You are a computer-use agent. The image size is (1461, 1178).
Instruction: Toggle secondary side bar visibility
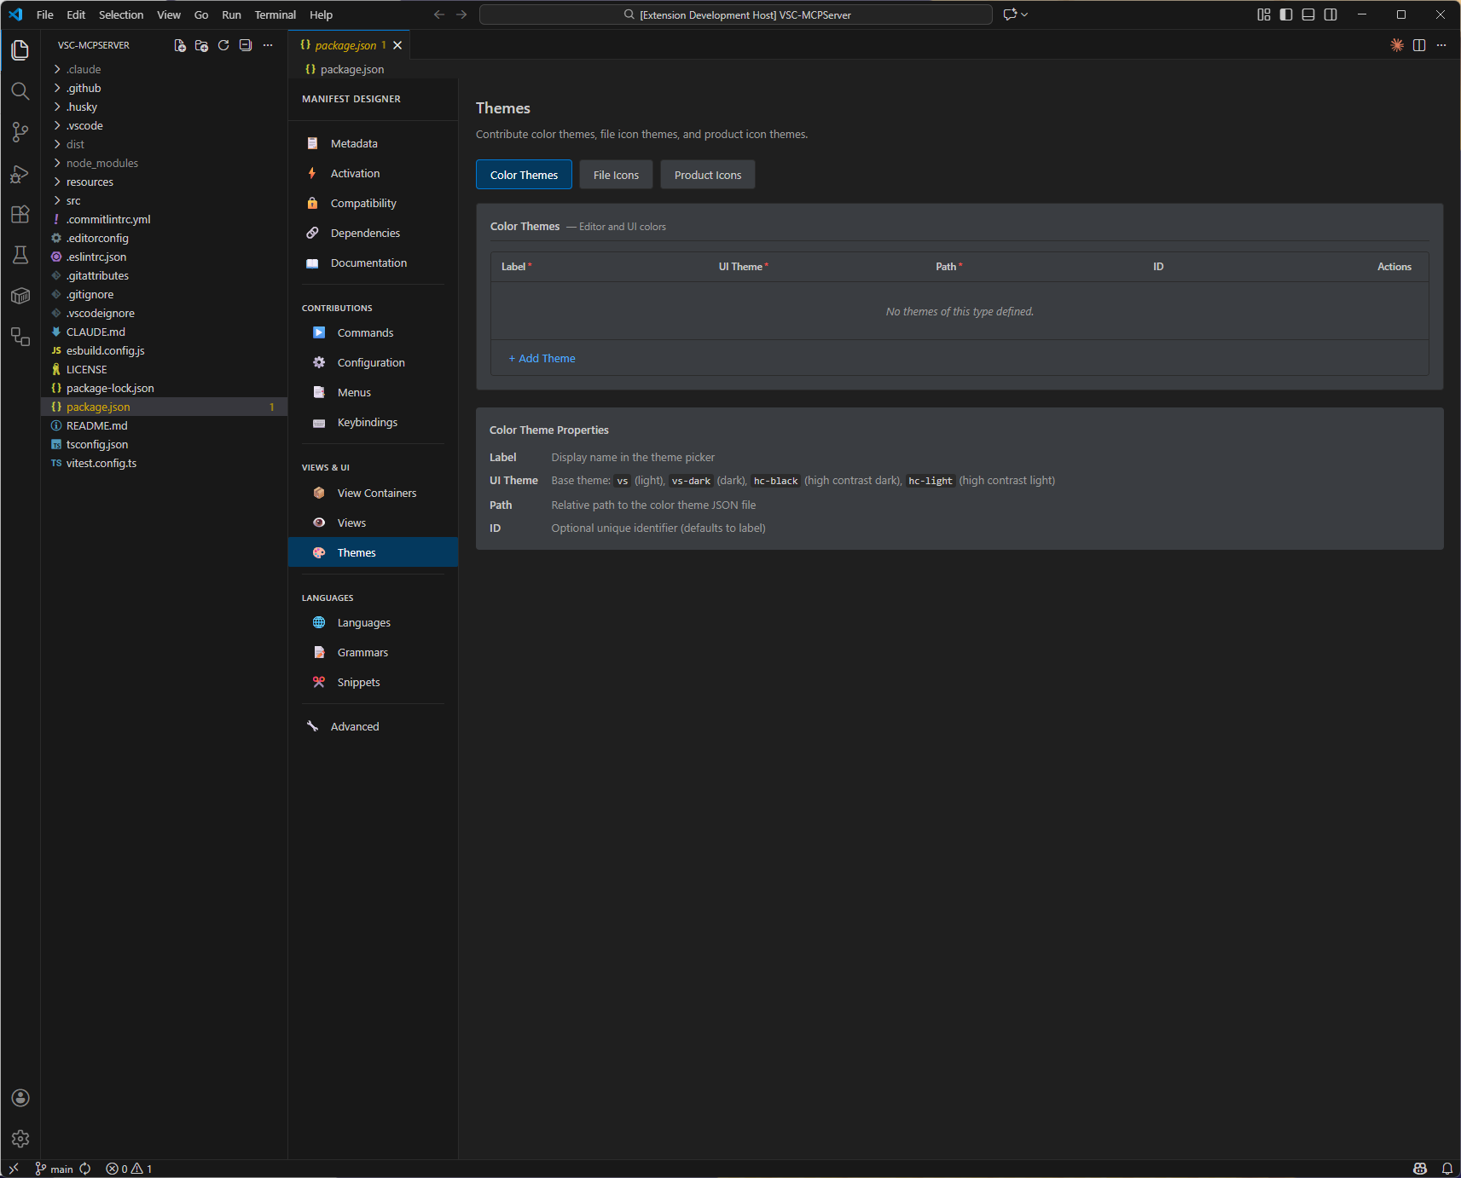click(x=1331, y=14)
